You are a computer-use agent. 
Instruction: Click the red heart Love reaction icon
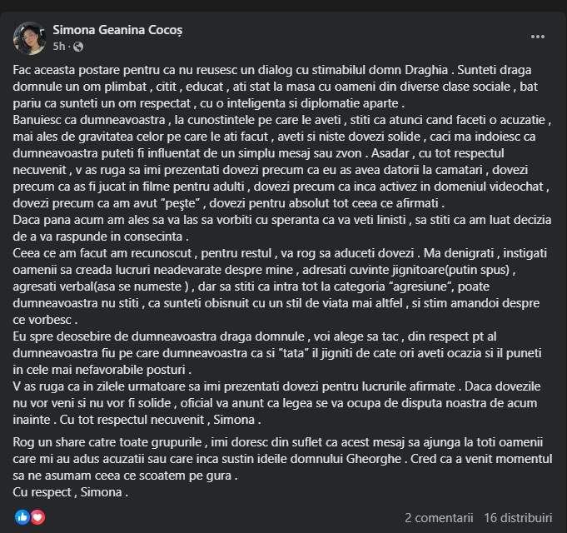pyautogui.click(x=37, y=516)
